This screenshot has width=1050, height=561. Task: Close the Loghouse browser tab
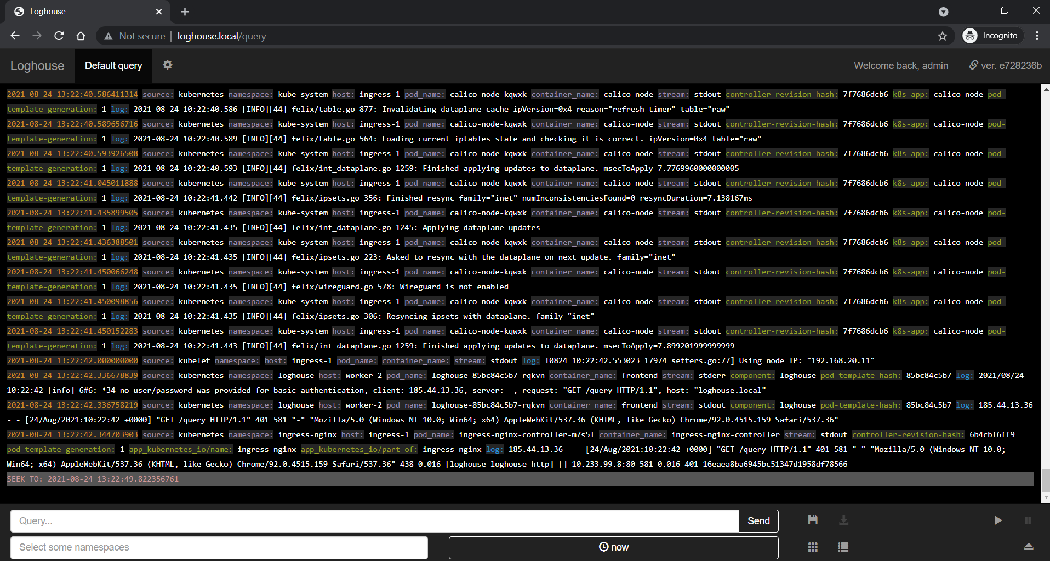159,12
